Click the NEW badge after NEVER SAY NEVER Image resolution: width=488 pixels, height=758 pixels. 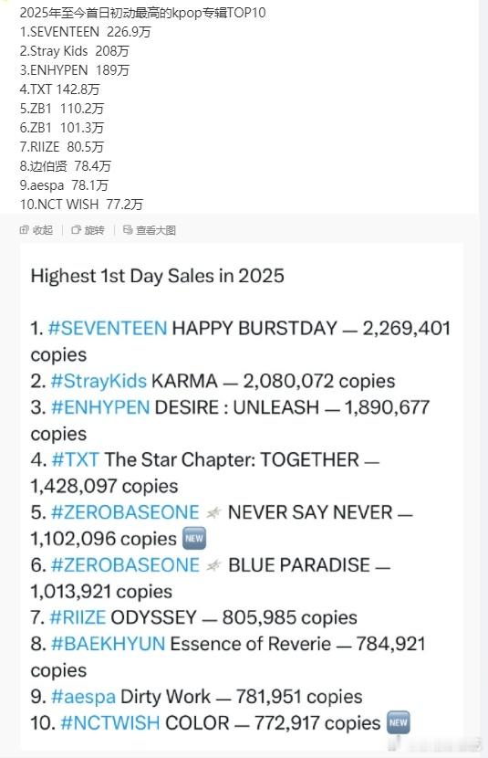click(x=194, y=539)
